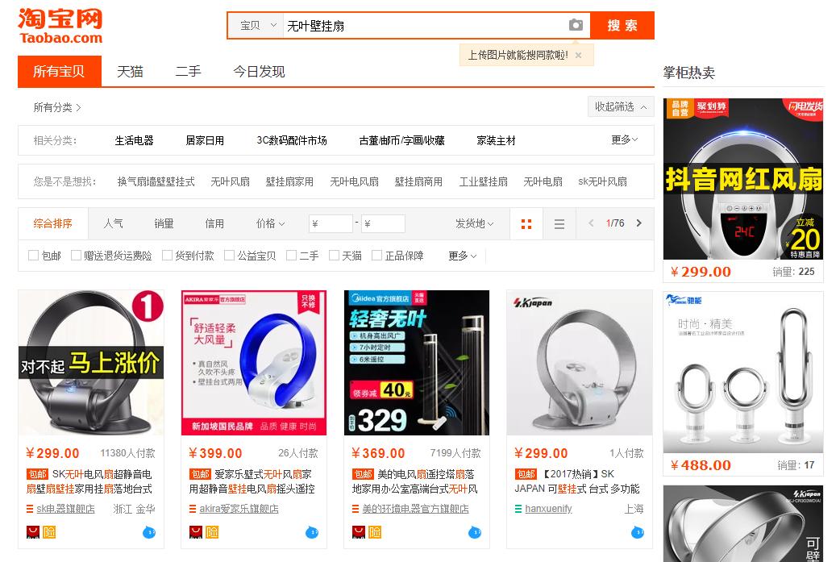Go to next page with the arrow icon
This screenshot has height=562, width=840.
click(x=637, y=223)
